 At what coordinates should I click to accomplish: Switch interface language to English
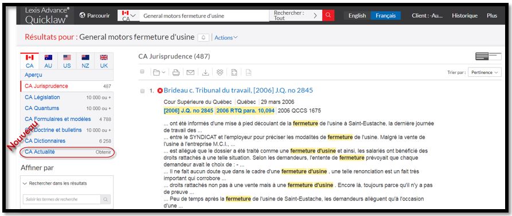click(357, 15)
